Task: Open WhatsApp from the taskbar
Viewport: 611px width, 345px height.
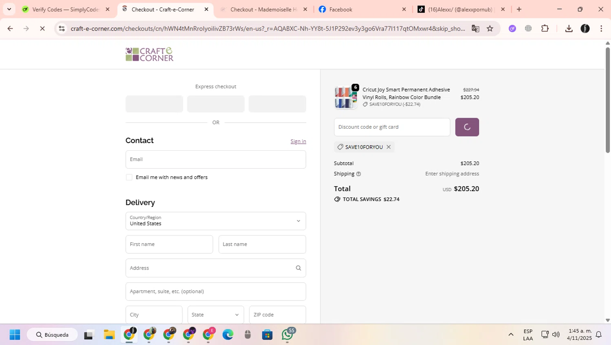Action: [x=288, y=335]
